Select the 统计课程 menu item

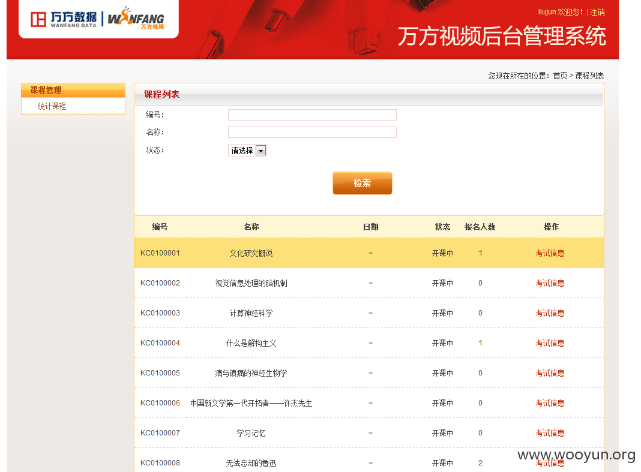pyautogui.click(x=52, y=106)
